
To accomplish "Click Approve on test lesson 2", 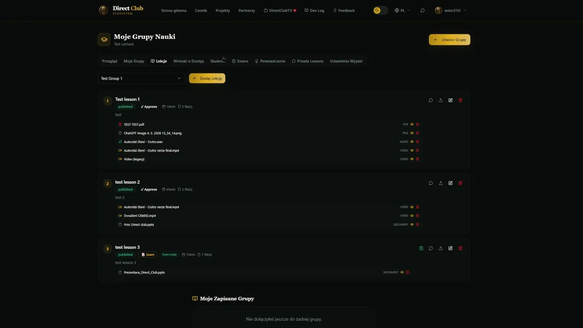I will (x=149, y=190).
